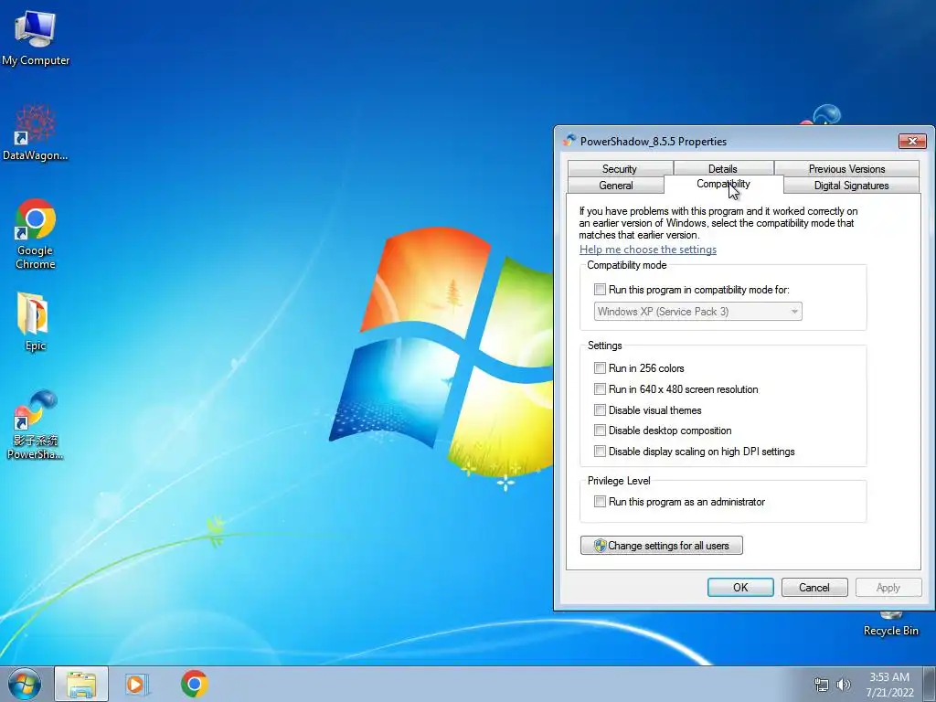Go to the General tab
The height and width of the screenshot is (702, 936).
click(615, 185)
